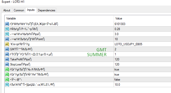Click string 'ab' icon beside LOTO_USDJPY_EB05

point(7,44)
